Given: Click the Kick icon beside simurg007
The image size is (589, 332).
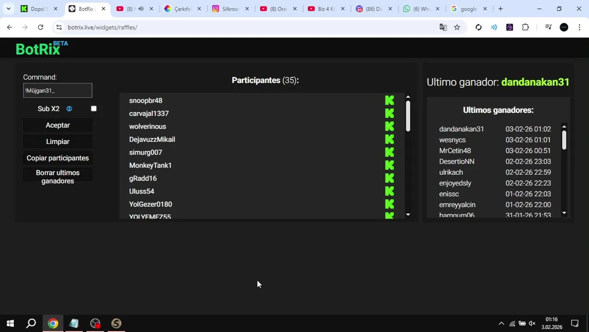Looking at the screenshot, I should [x=389, y=152].
